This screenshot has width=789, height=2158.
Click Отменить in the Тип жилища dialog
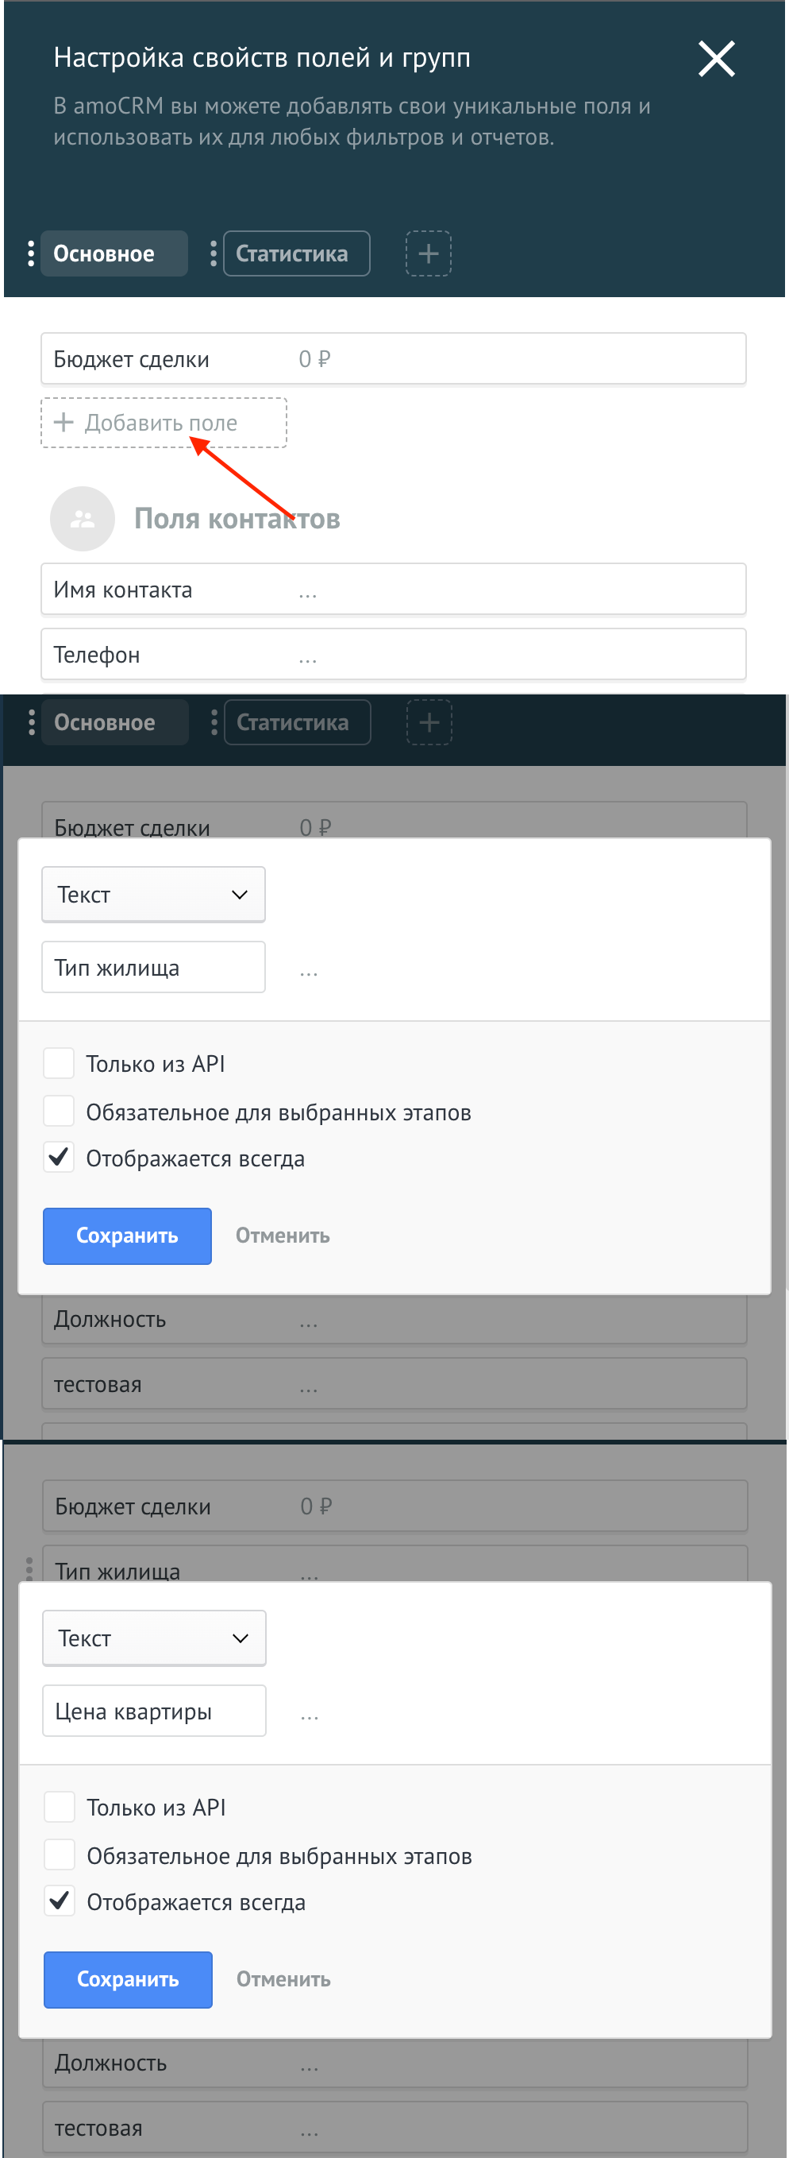[282, 1236]
